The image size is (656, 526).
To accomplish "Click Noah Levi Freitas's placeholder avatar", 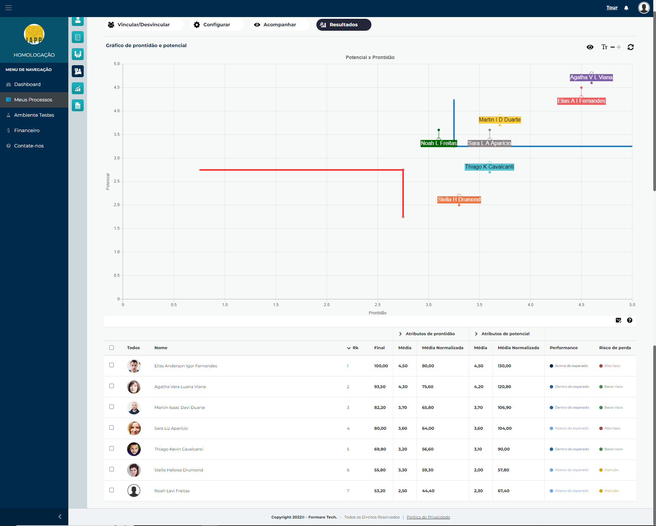I will 134,491.
